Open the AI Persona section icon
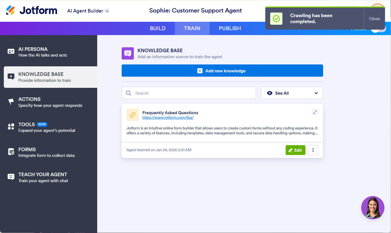Image resolution: width=391 pixels, height=233 pixels. 11,51
